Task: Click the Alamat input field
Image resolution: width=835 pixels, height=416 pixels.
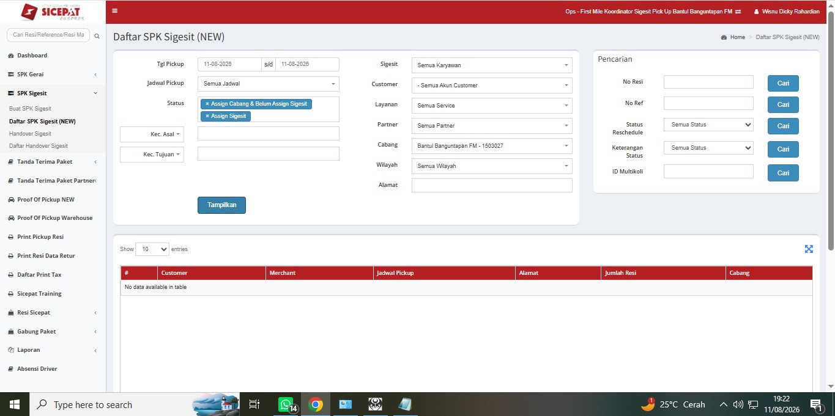Action: point(492,185)
